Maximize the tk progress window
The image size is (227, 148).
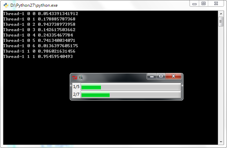(161, 76)
